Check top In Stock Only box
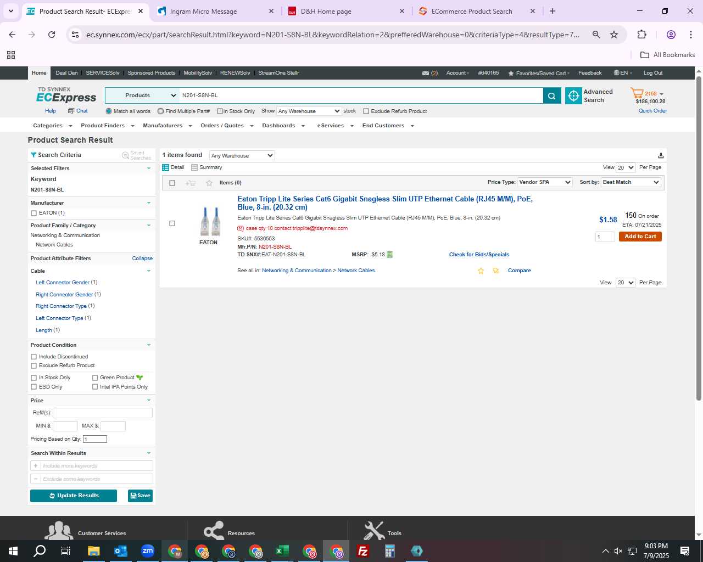This screenshot has height=562, width=703. (x=220, y=111)
